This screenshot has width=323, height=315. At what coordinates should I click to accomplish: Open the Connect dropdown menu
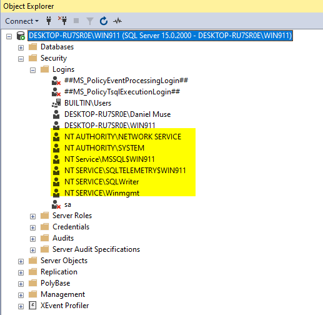click(x=22, y=21)
